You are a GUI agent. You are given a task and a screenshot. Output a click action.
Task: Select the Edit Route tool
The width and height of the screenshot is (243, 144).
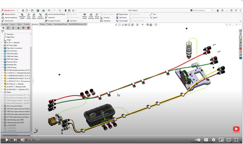pyautogui.click(x=34, y=16)
